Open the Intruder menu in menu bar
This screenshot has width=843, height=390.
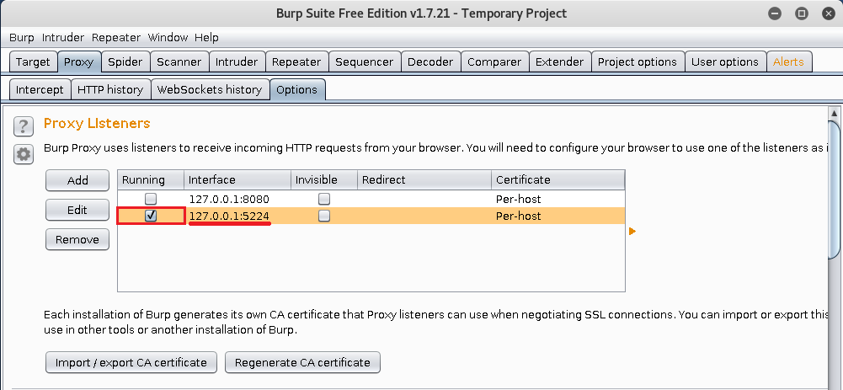(x=63, y=38)
